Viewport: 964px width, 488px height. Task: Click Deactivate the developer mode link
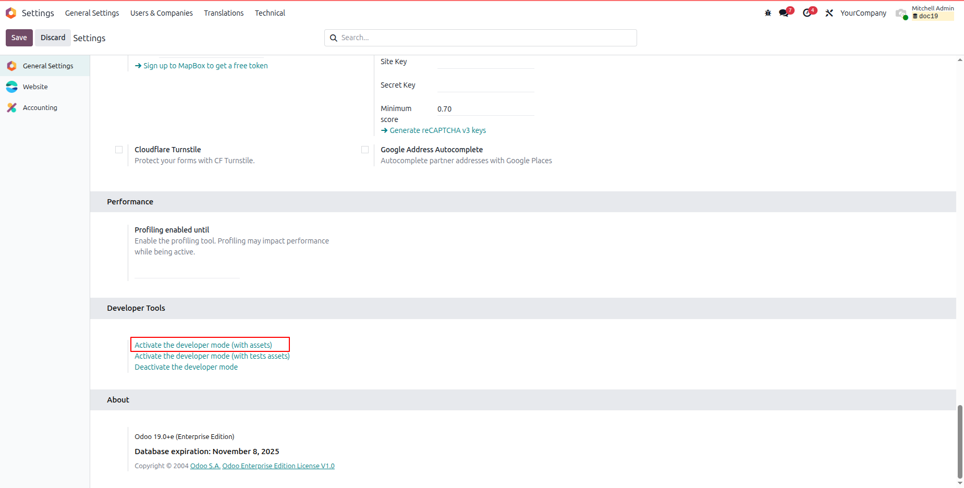tap(186, 367)
